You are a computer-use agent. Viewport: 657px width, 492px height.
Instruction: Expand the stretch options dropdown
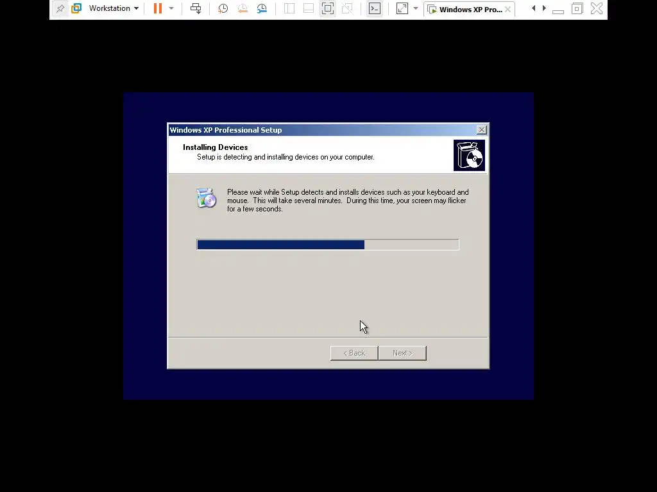point(416,8)
